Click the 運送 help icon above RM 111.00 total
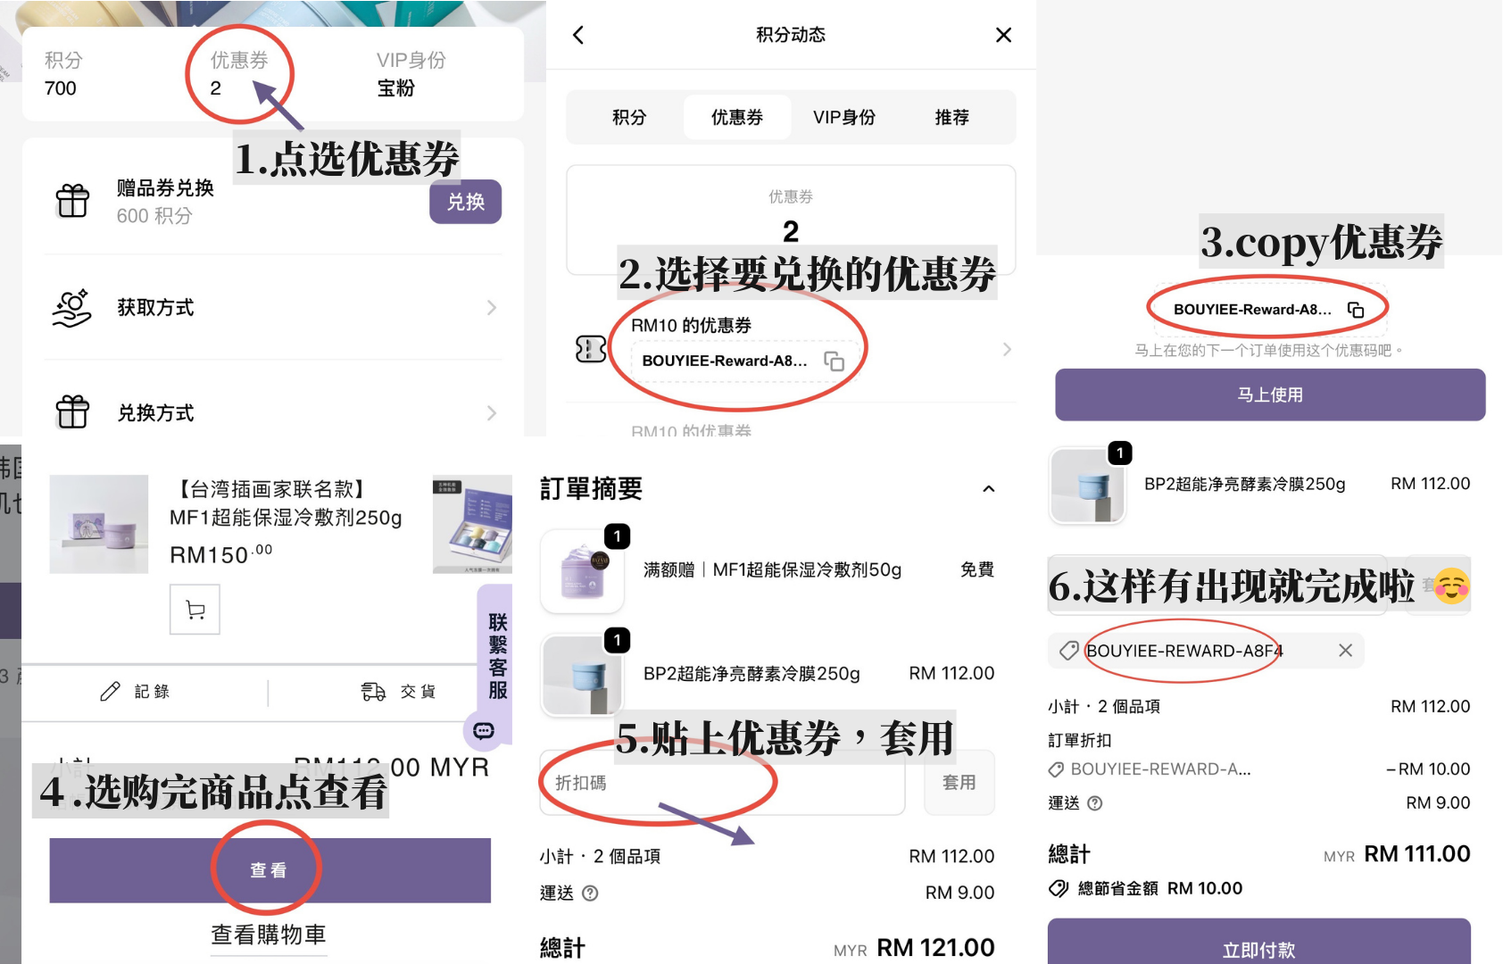1503x964 pixels. click(x=1095, y=803)
